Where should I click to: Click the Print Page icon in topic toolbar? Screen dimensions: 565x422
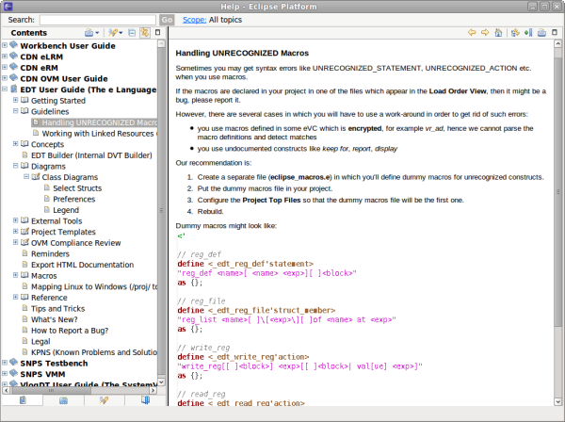pos(541,33)
